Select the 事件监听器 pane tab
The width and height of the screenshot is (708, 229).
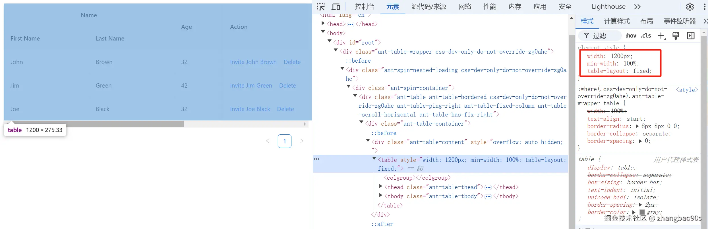680,21
